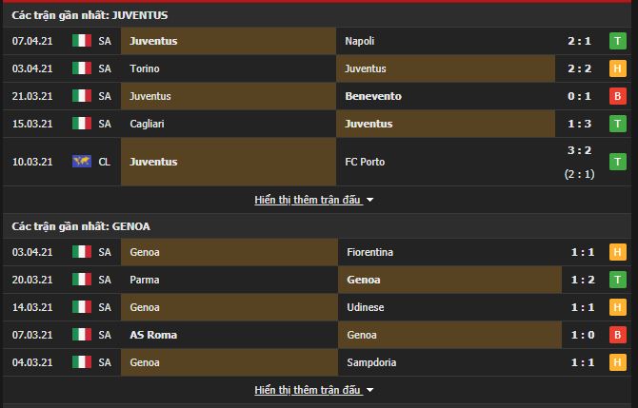Click the green T badge for Juventus vs FC Porto
Screen dimensions: 638x408
617,162
